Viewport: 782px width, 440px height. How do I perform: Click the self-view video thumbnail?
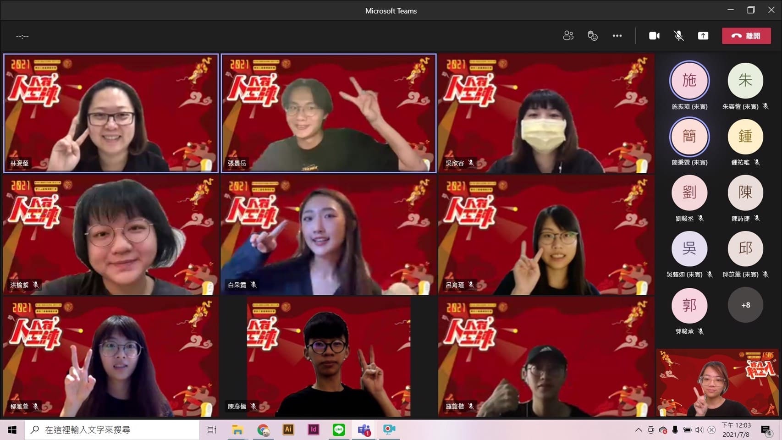click(717, 383)
